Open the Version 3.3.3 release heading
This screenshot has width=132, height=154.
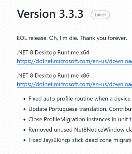pyautogui.click(x=50, y=14)
